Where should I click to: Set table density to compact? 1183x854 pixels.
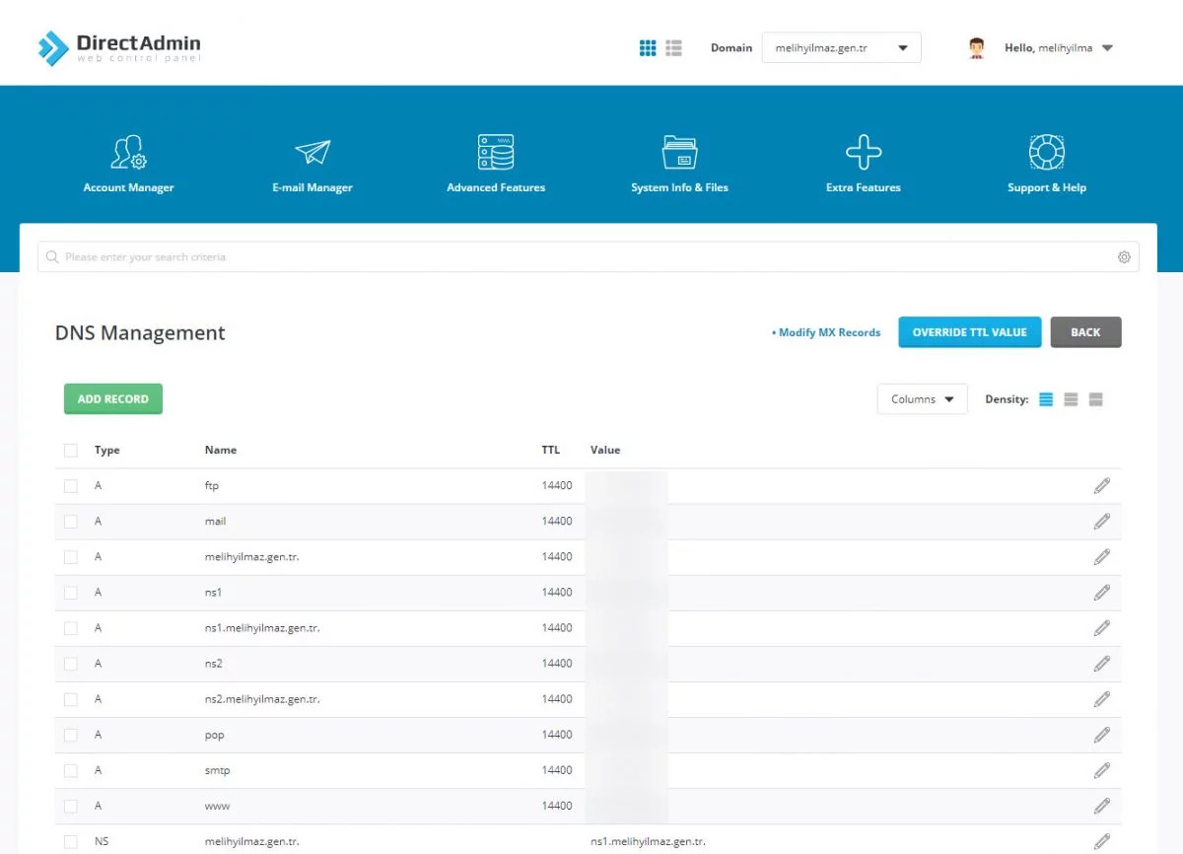(1046, 399)
